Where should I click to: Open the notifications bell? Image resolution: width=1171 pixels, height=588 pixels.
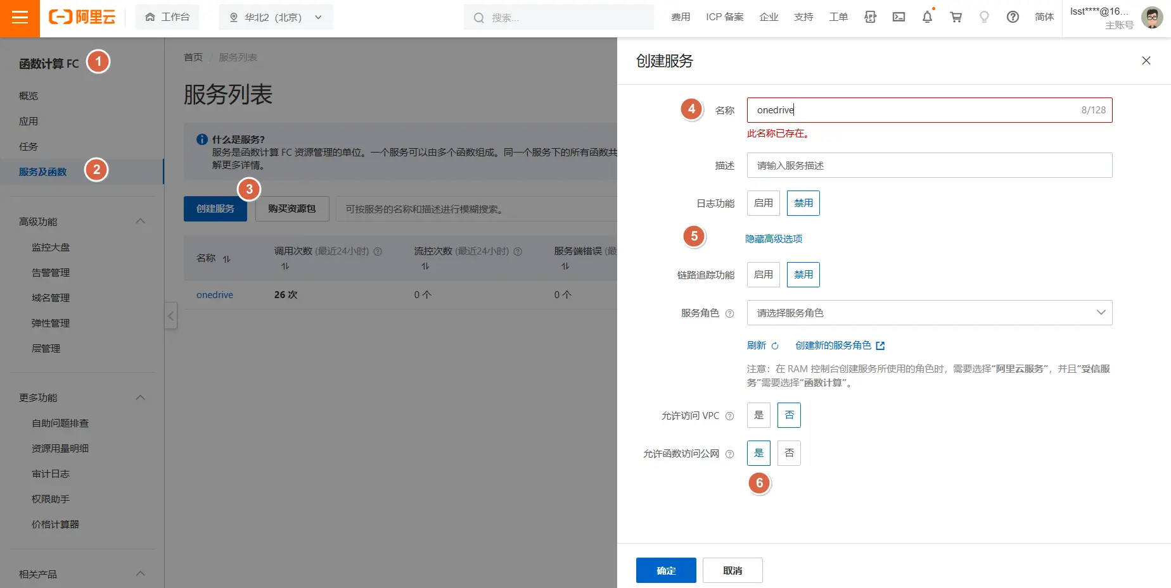(x=927, y=17)
